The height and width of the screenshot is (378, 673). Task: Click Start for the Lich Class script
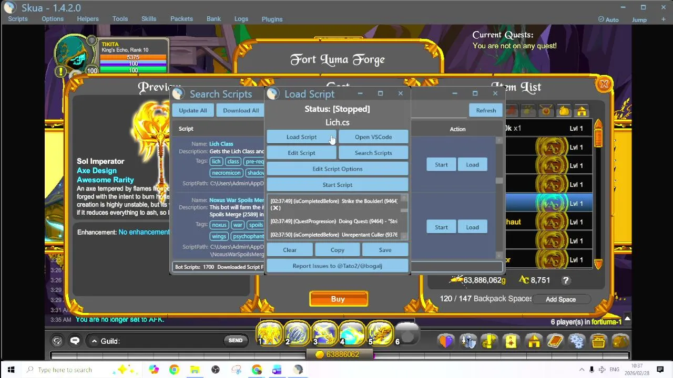coord(441,165)
